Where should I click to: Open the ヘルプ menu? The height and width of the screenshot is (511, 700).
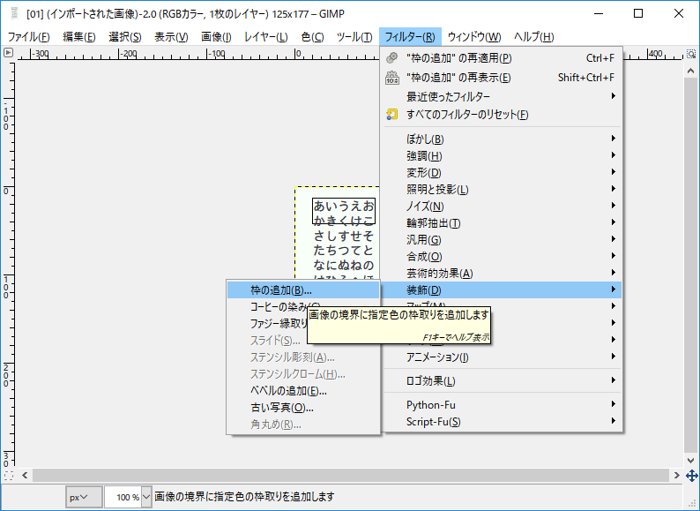[533, 37]
